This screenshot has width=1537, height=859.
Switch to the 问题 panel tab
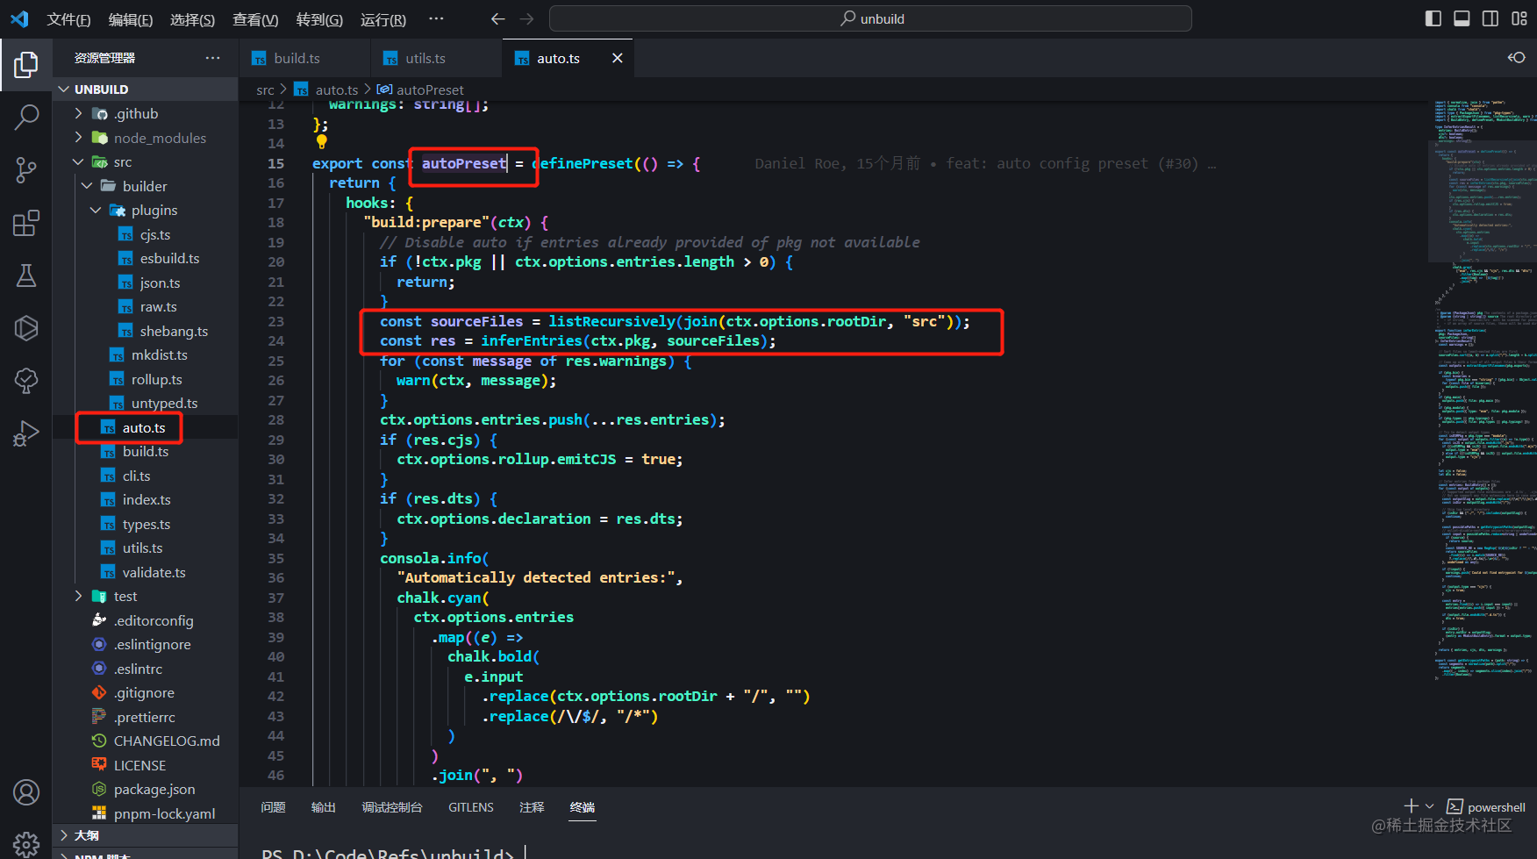273,807
